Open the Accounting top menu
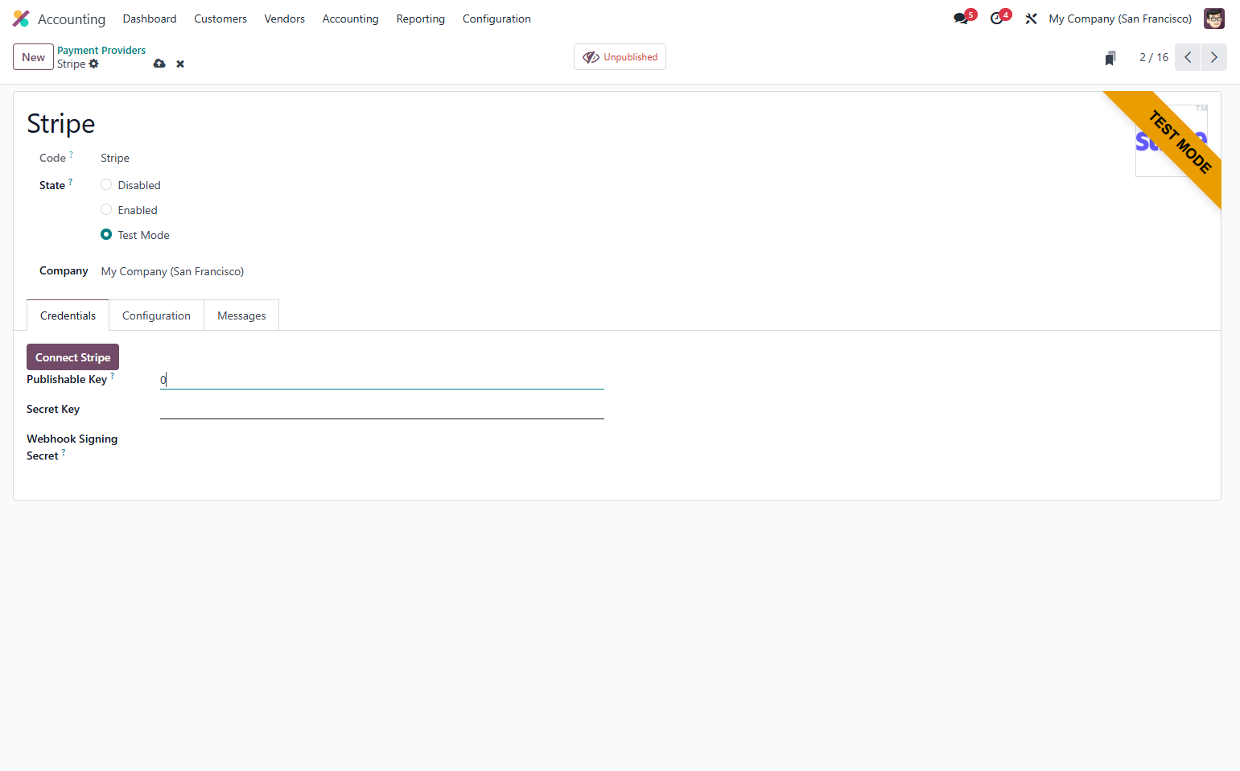1240x771 pixels. point(350,19)
